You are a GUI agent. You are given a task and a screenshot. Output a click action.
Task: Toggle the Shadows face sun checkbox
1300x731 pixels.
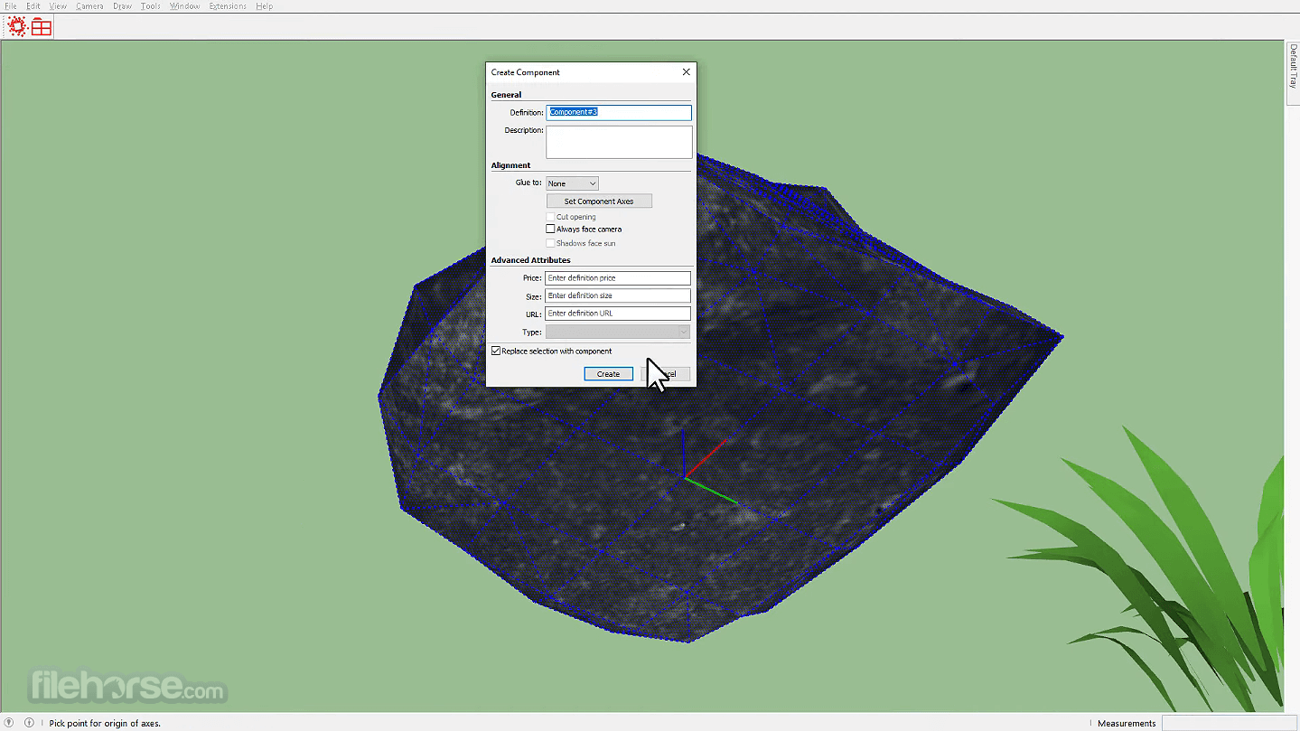click(550, 243)
